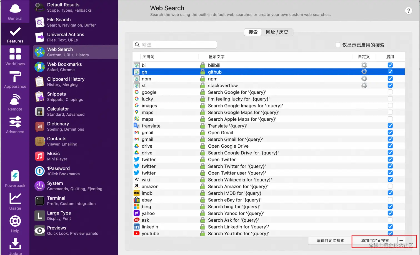Image resolution: width=420 pixels, height=255 pixels.
Task: Sort by the 关键词 column header
Action: pyautogui.click(x=148, y=57)
